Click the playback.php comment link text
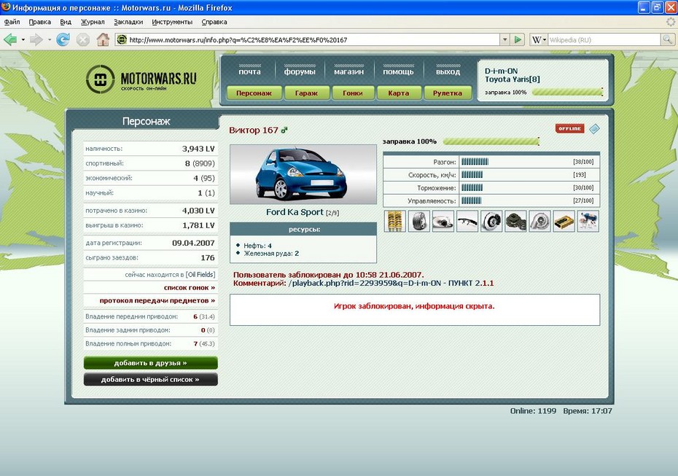 click(x=365, y=283)
